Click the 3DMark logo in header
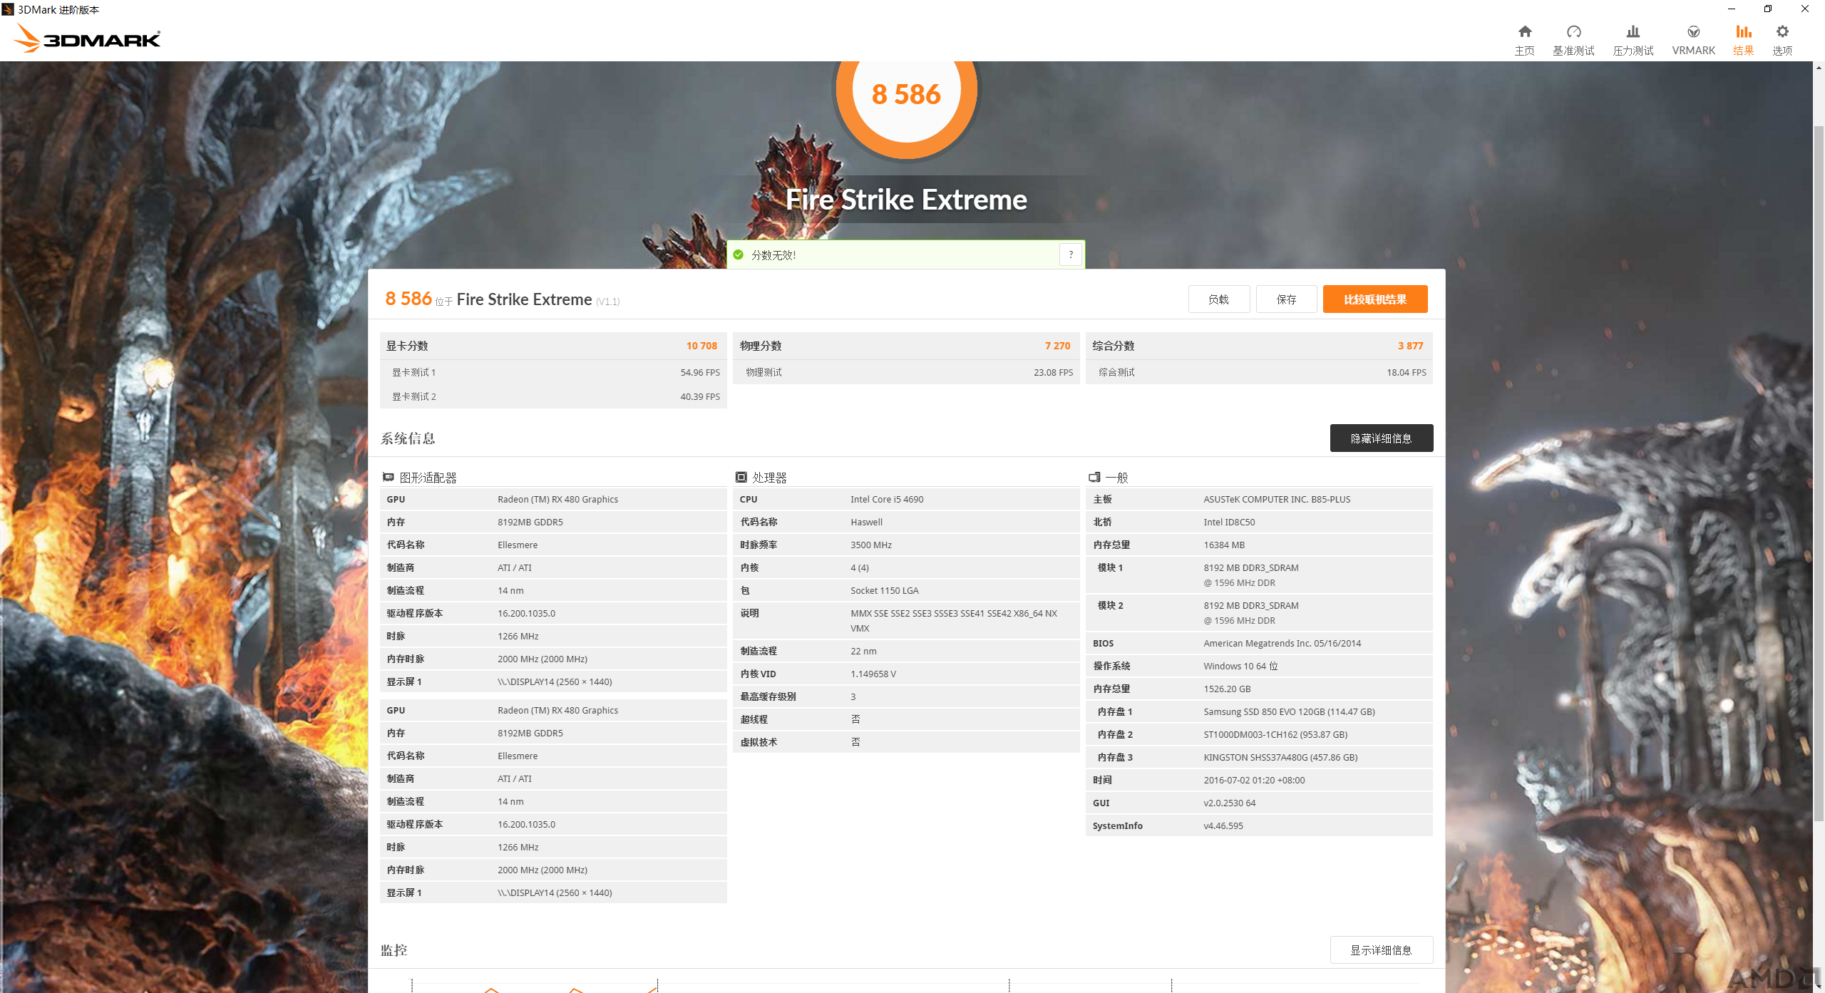The height and width of the screenshot is (993, 1825). 87,38
